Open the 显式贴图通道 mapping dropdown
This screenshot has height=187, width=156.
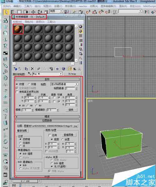click(x=76, y=84)
